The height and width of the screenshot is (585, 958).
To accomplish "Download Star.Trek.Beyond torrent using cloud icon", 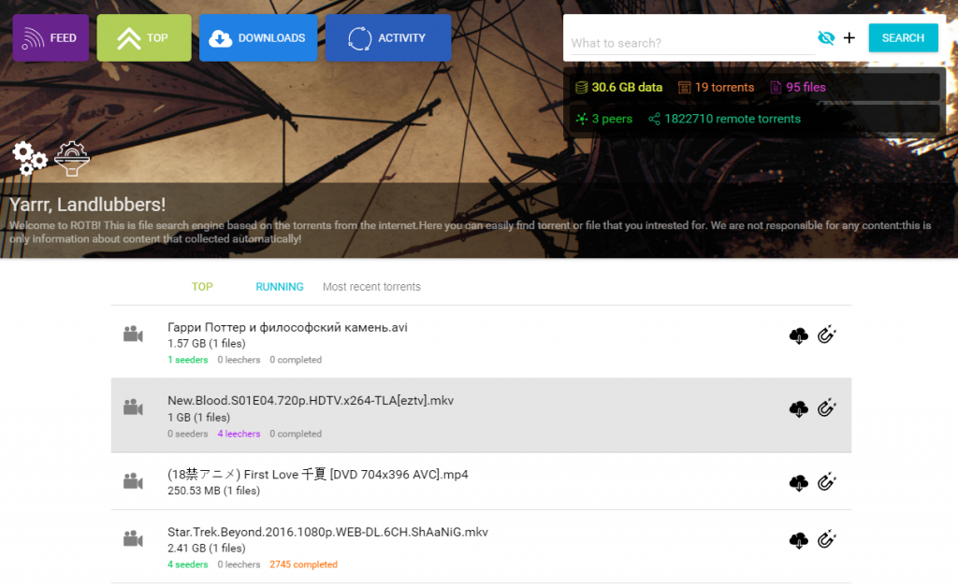I will [x=798, y=540].
